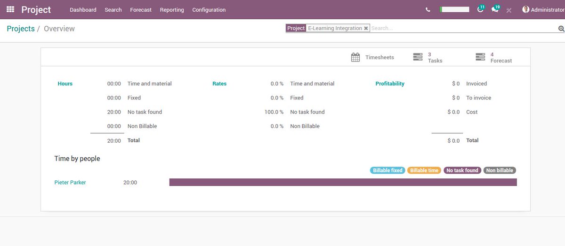Click the Non billable legend badge
The width and height of the screenshot is (565, 246).
pyautogui.click(x=500, y=170)
